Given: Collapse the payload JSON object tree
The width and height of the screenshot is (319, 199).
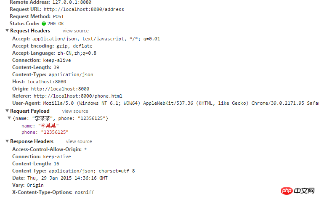Looking at the screenshot, I should [9, 118].
